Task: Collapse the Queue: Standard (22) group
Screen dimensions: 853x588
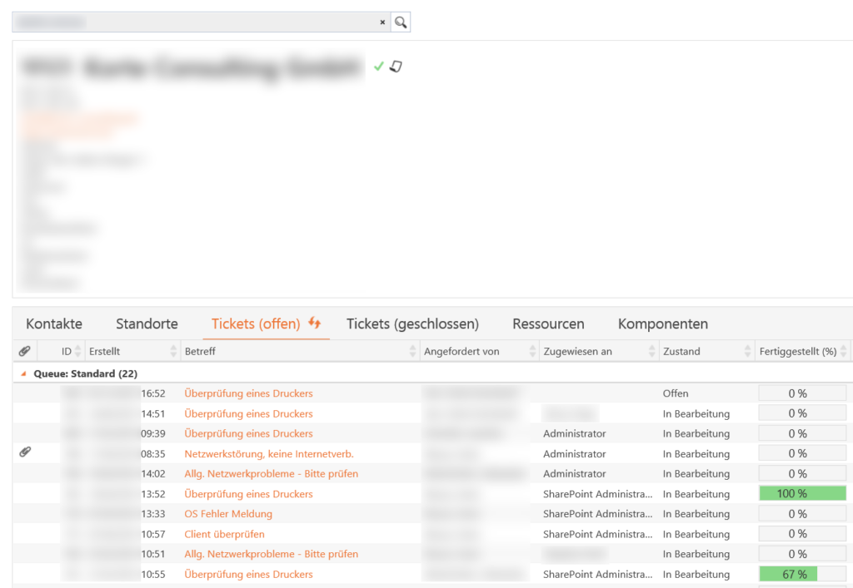Action: [23, 373]
